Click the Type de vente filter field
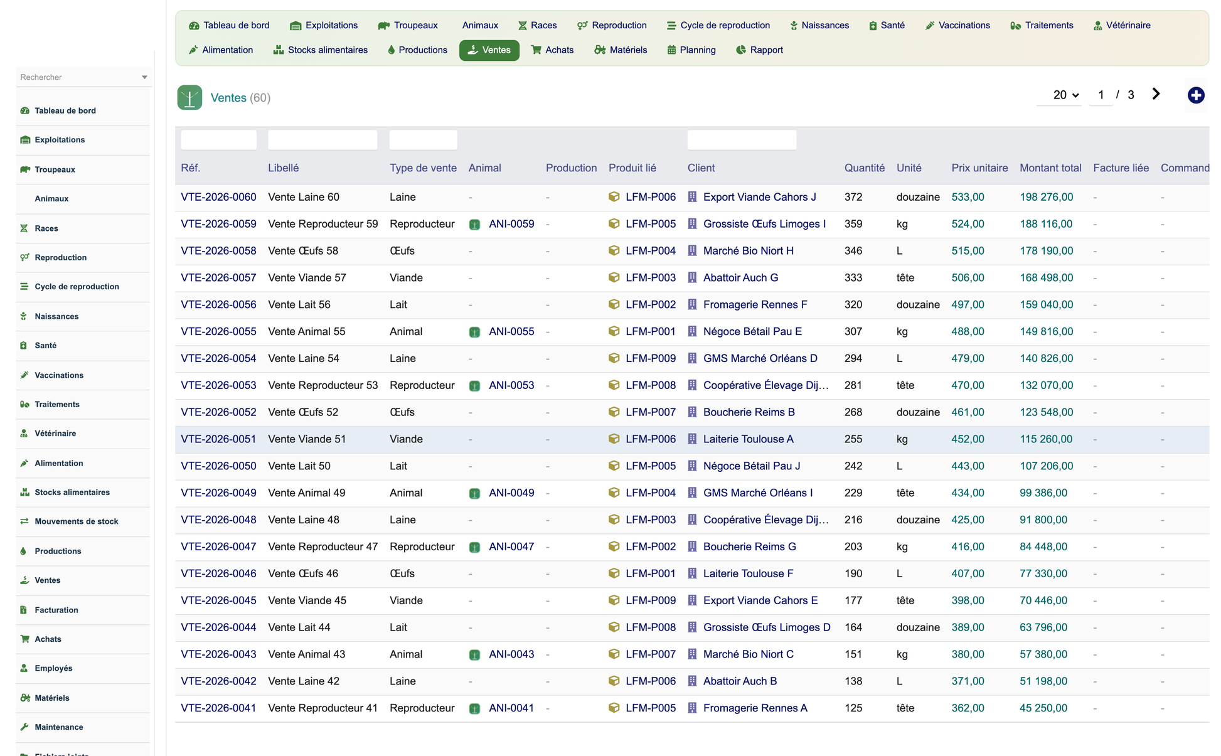The height and width of the screenshot is (756, 1221). point(423,140)
